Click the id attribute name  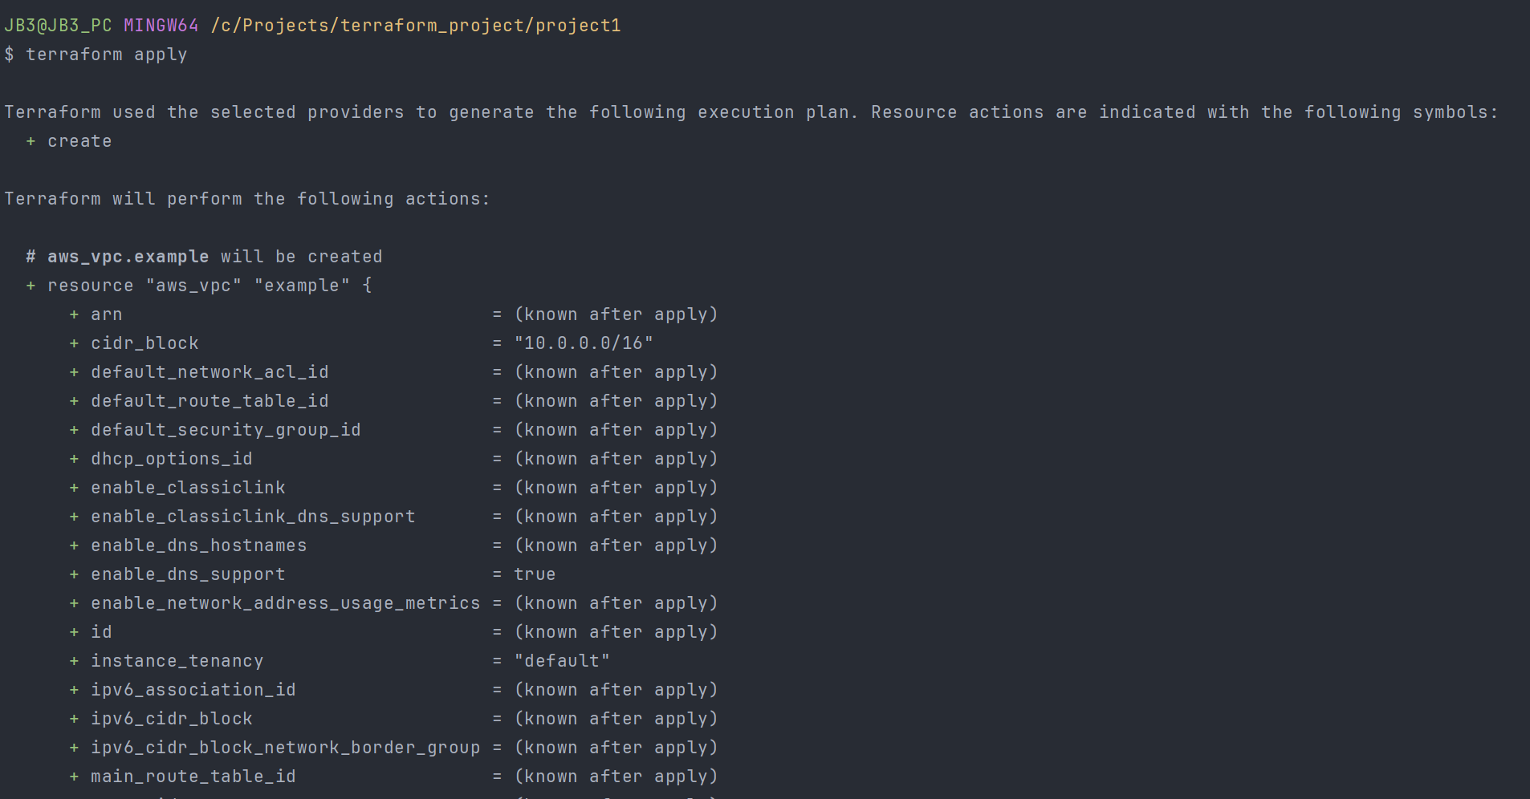(101, 632)
